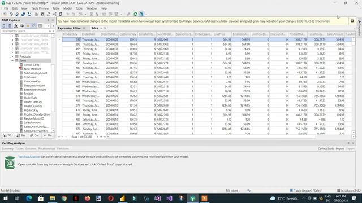This screenshot has height=203, width=362.
Task: Expand the first LocalDateTable node
Action: pyautogui.click(x=12, y=36)
